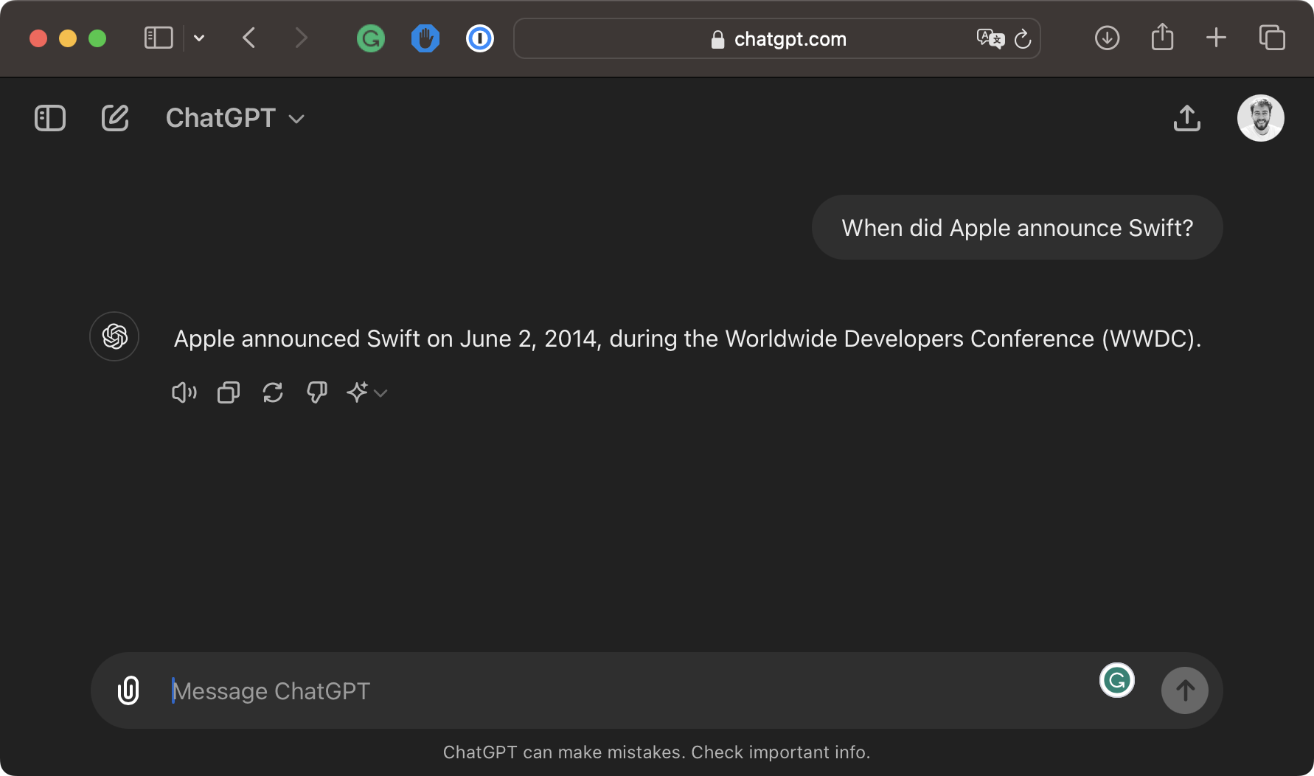Send the message with the arrow button
The image size is (1314, 776).
point(1184,690)
